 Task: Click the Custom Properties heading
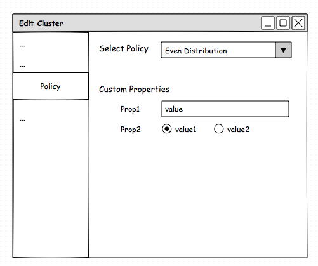point(134,90)
